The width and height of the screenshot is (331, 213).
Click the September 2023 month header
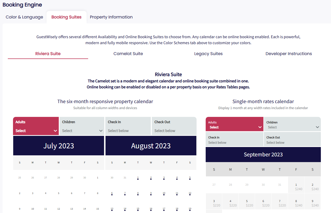pos(263,155)
